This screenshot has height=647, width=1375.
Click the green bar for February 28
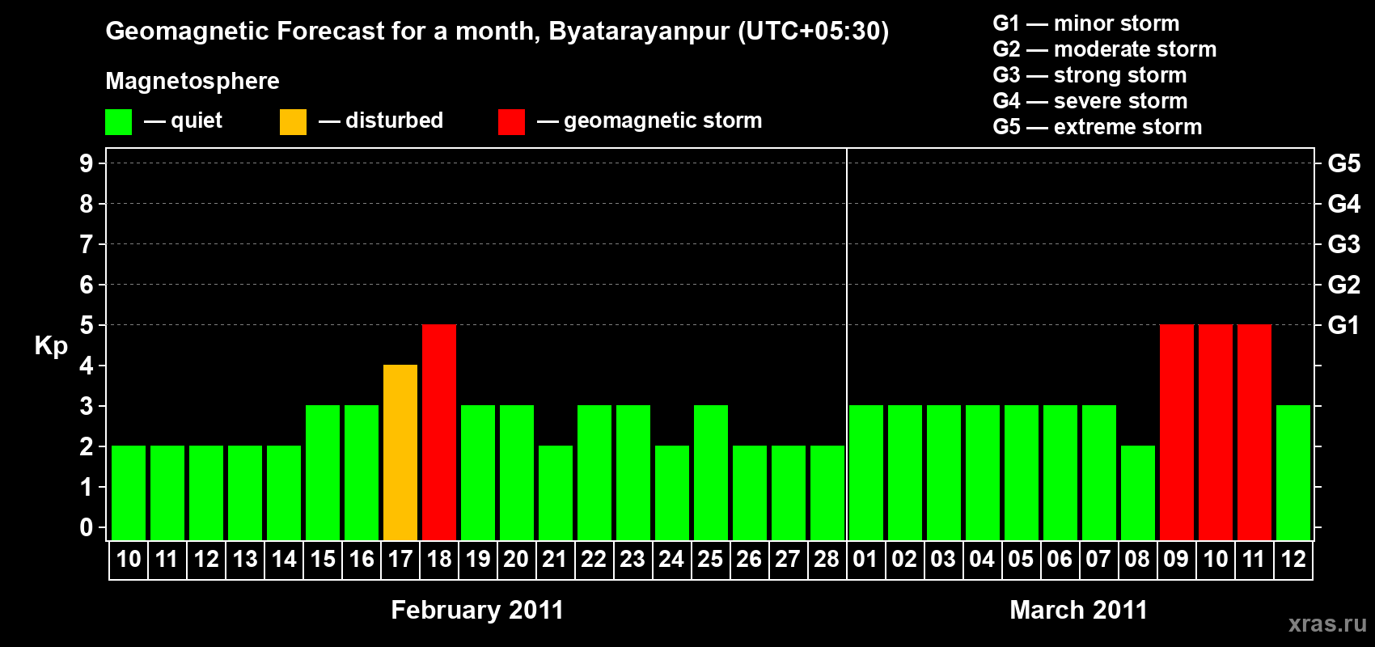(827, 493)
